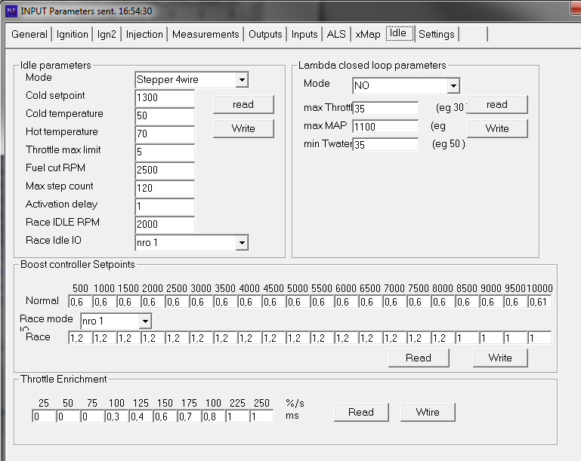Screen dimensions: 581x461
Task: Open the Lambda closed loop Mode dropdown
Action: pos(453,86)
